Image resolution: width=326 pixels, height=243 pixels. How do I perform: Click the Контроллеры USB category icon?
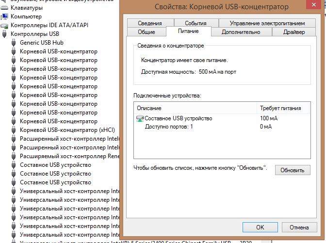5,34
